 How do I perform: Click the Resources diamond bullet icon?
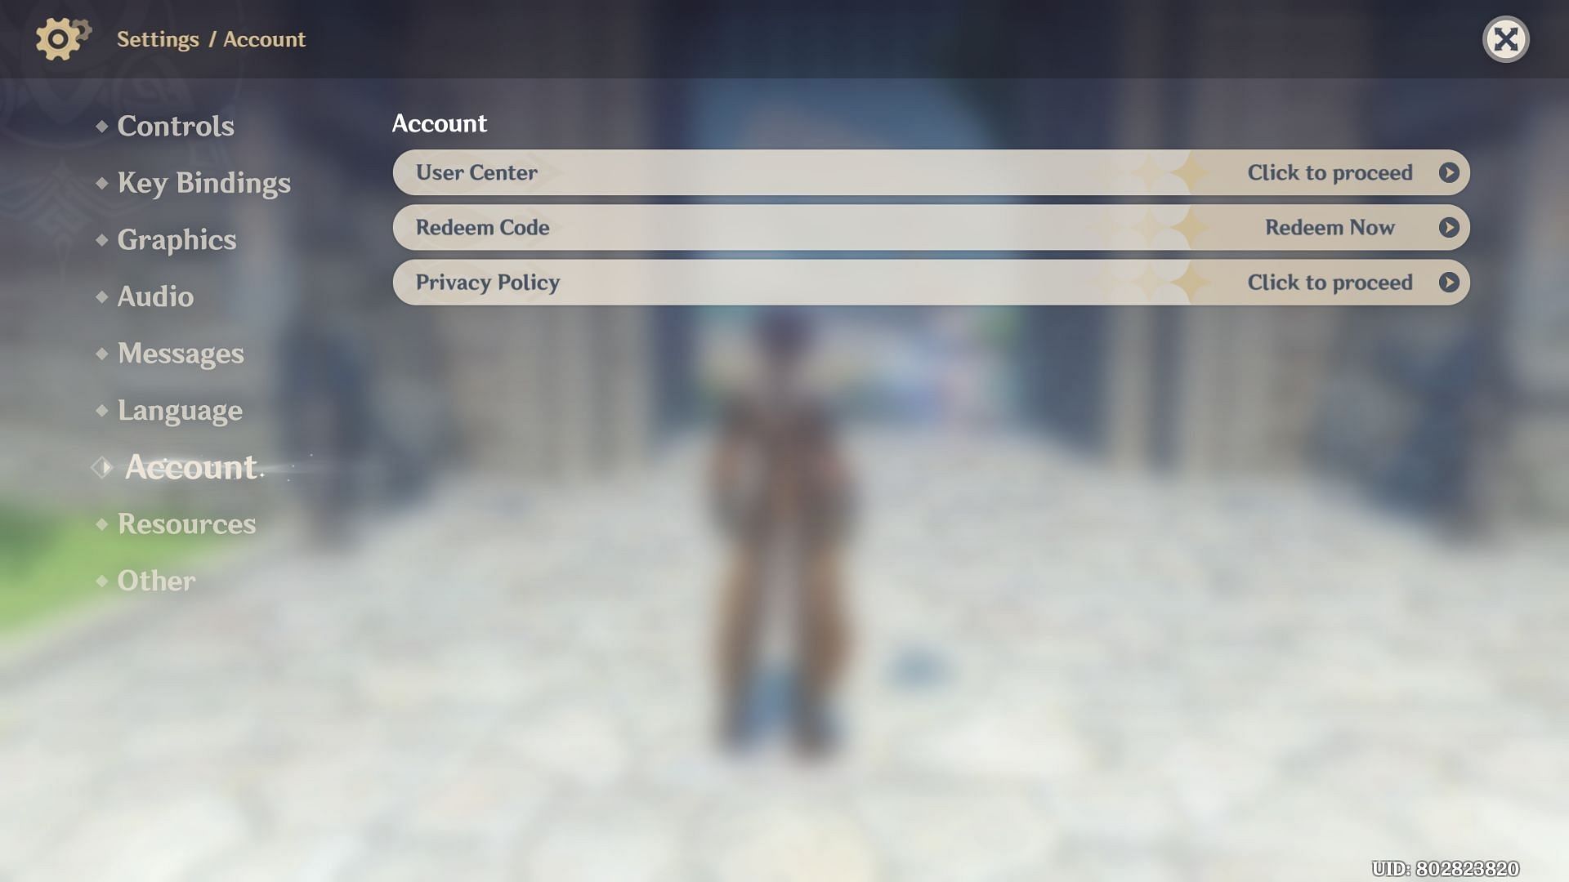pos(101,524)
